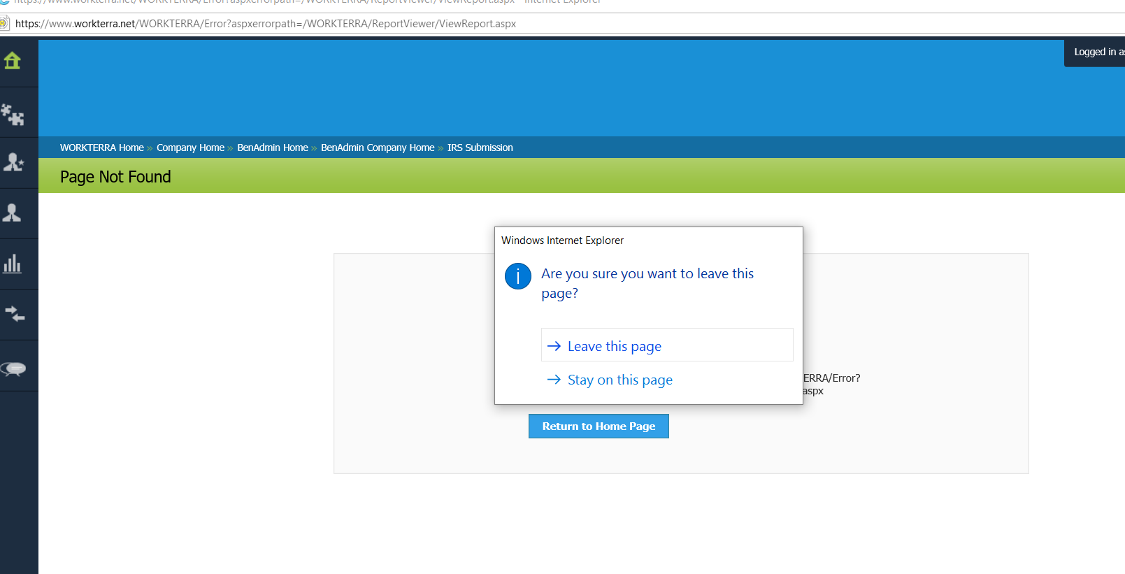This screenshot has width=1125, height=574.
Task: Click the address bar URL field
Action: 266,24
